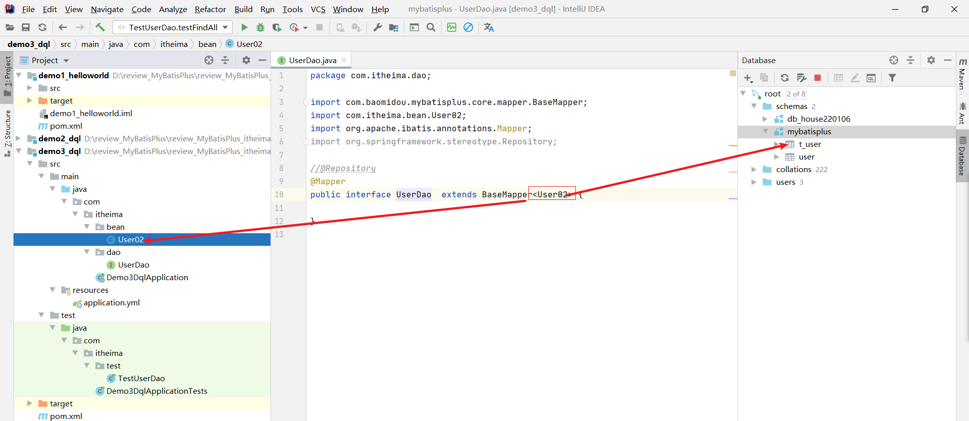Click the Translate icon in the toolbar
Screen dimensions: 969x421
click(489, 27)
